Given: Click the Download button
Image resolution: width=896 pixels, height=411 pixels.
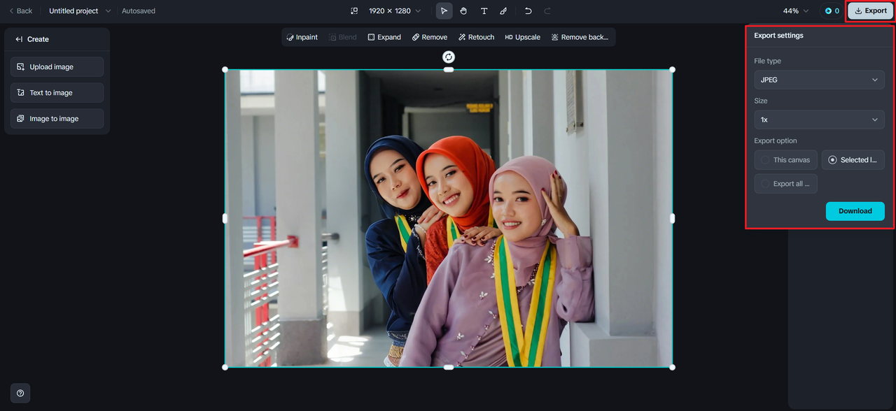Looking at the screenshot, I should click(855, 211).
